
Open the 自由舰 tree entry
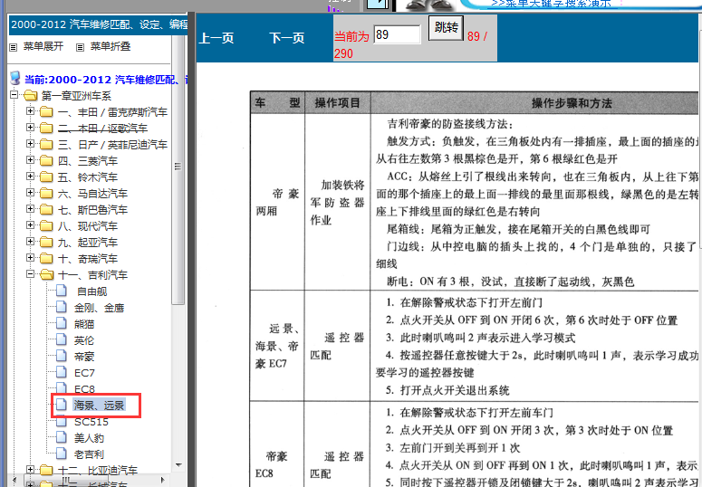click(91, 291)
